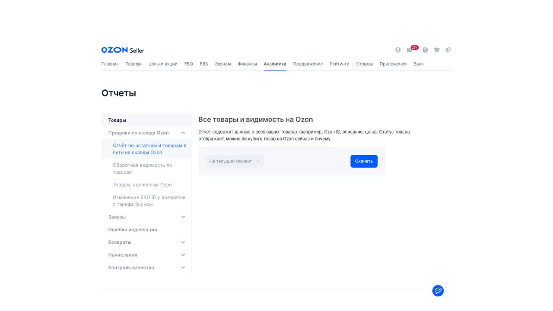This screenshot has height=311, width=553.
Task: Expand the Начисления section
Action: pos(183,255)
